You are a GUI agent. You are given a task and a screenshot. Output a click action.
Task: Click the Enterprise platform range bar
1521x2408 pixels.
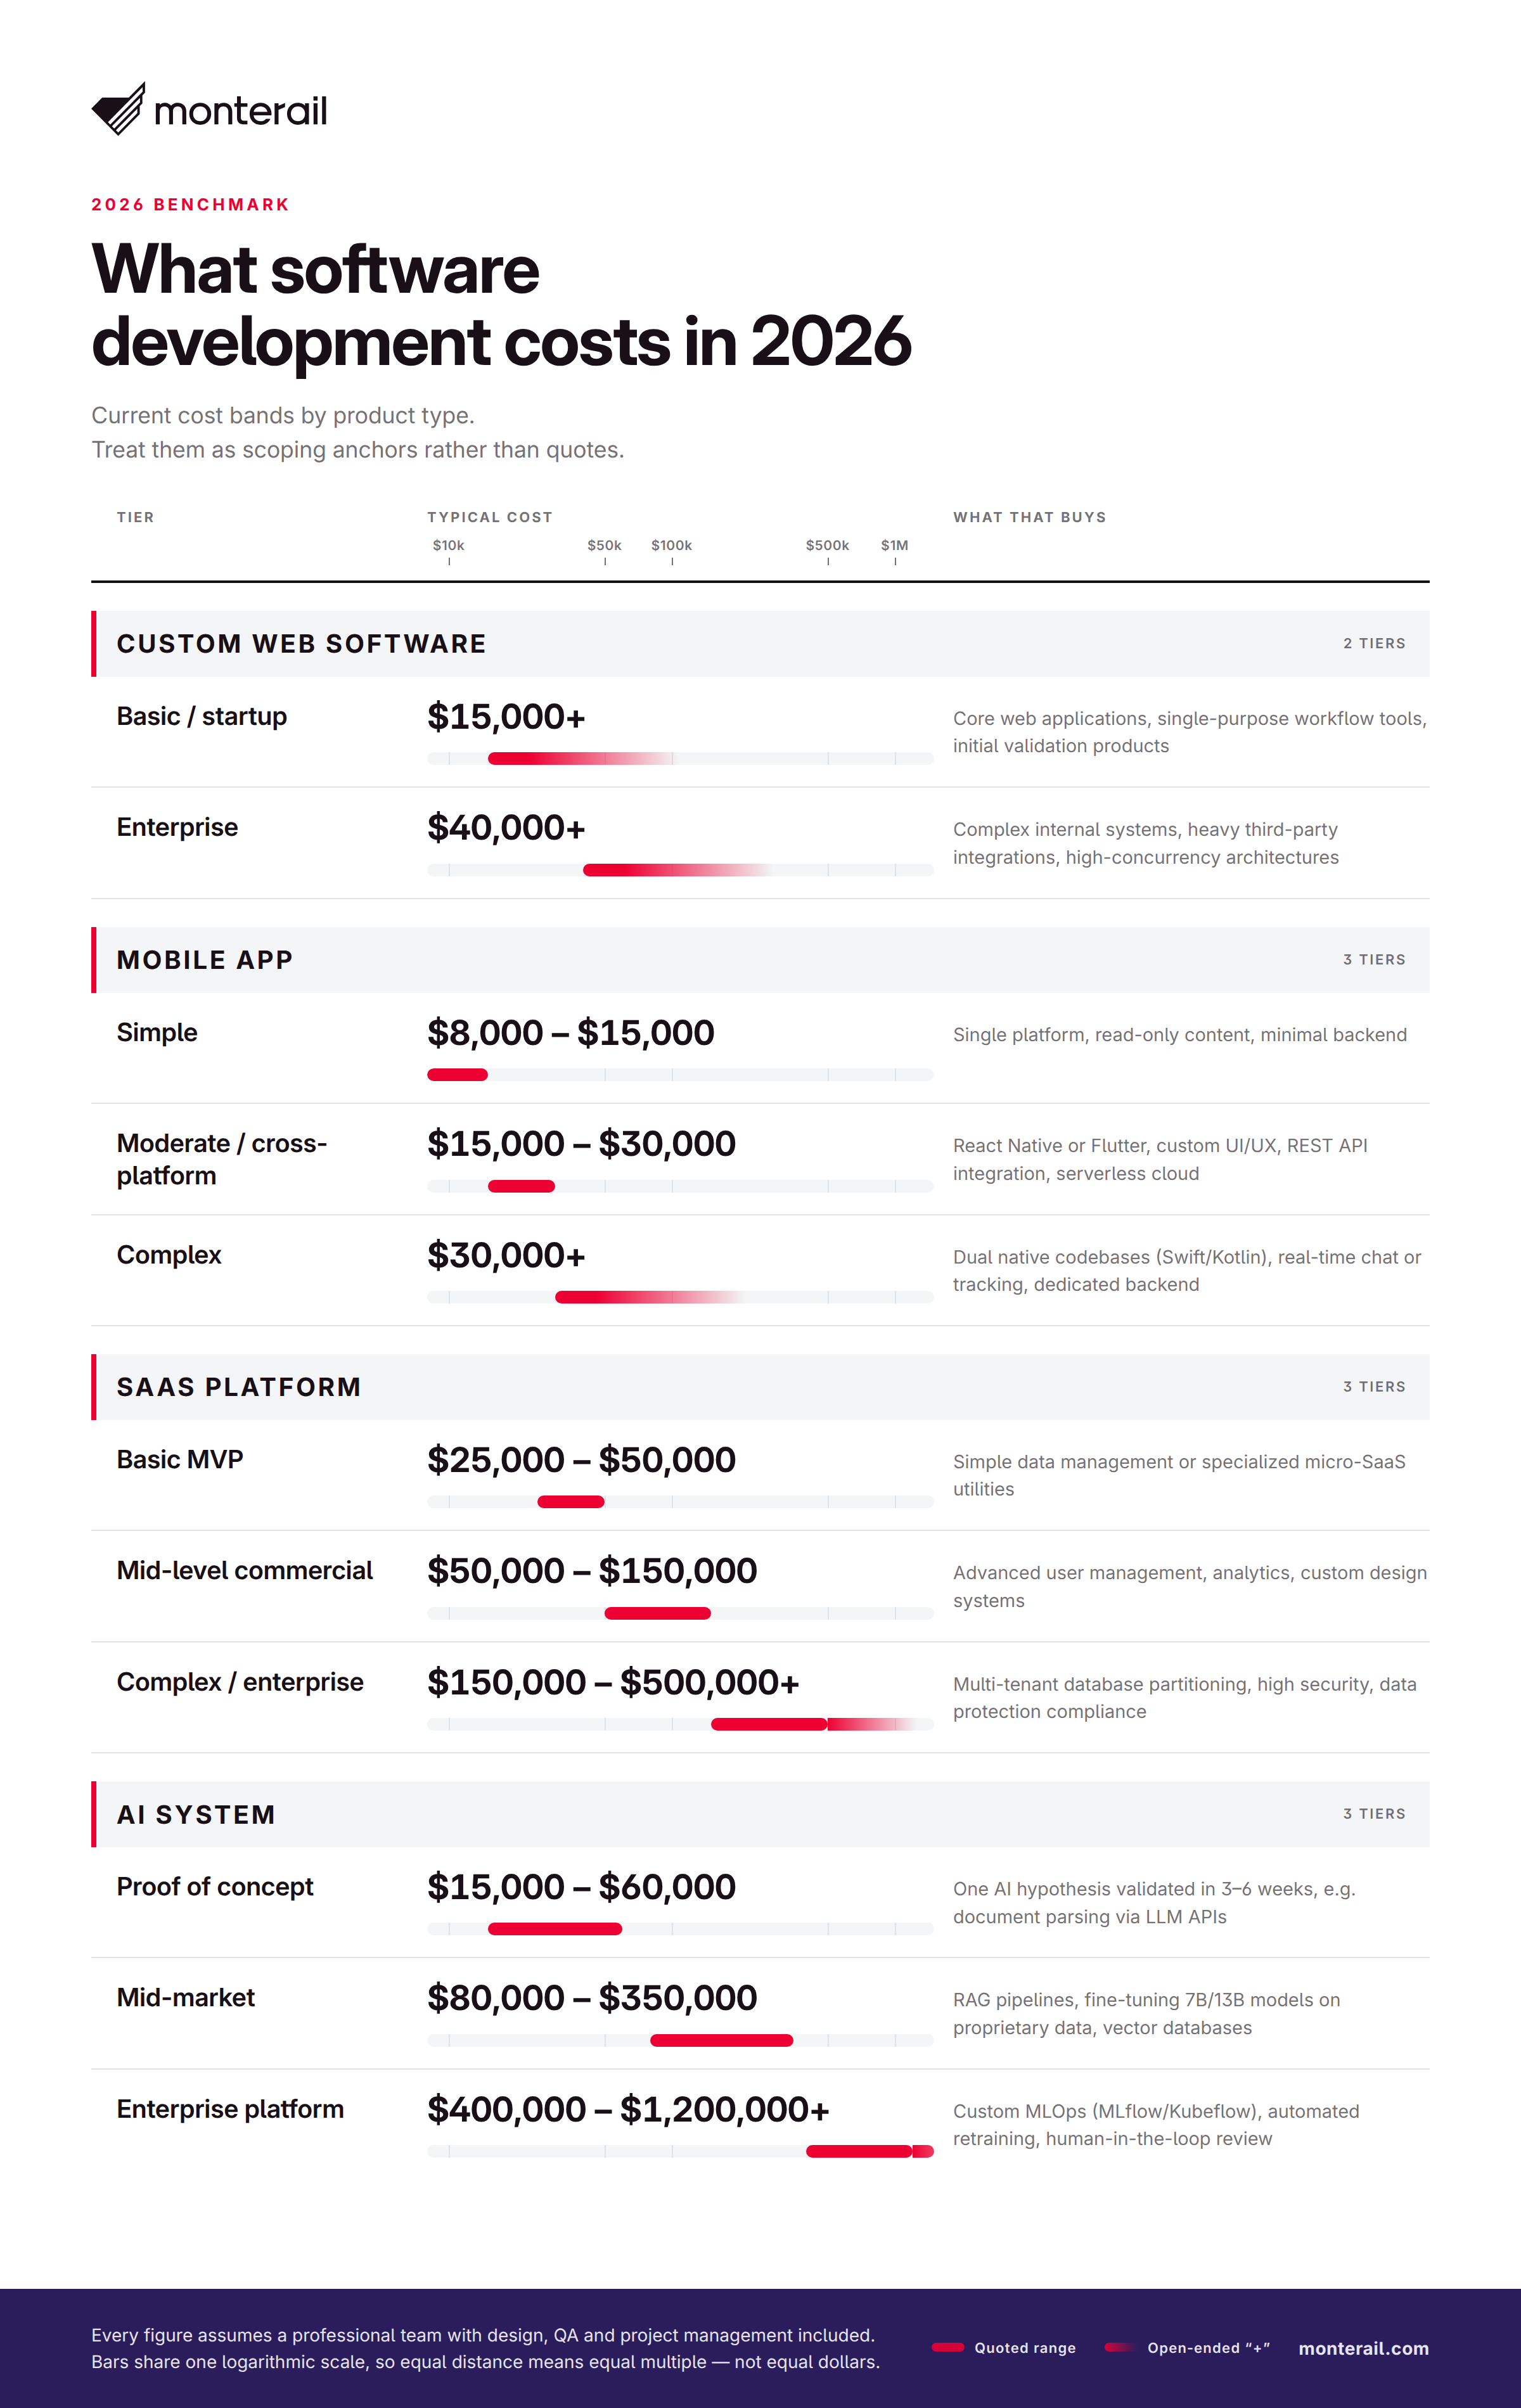tap(870, 2151)
